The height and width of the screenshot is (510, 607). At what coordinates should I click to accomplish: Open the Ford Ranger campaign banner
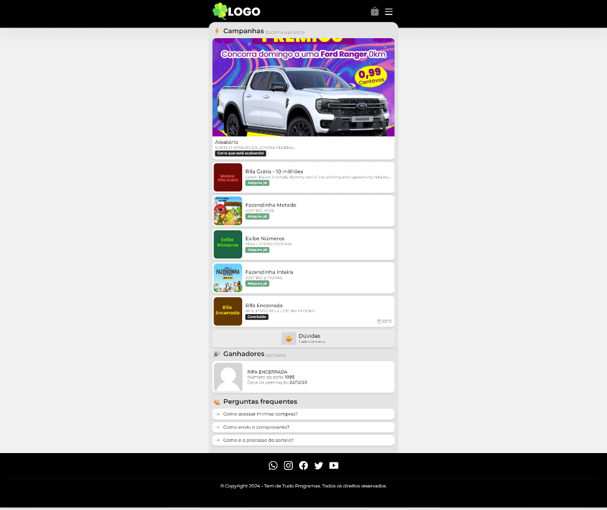point(303,87)
